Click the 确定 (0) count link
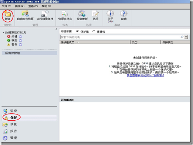The height and width of the screenshot is (145, 193). pyautogui.click(x=20, y=40)
